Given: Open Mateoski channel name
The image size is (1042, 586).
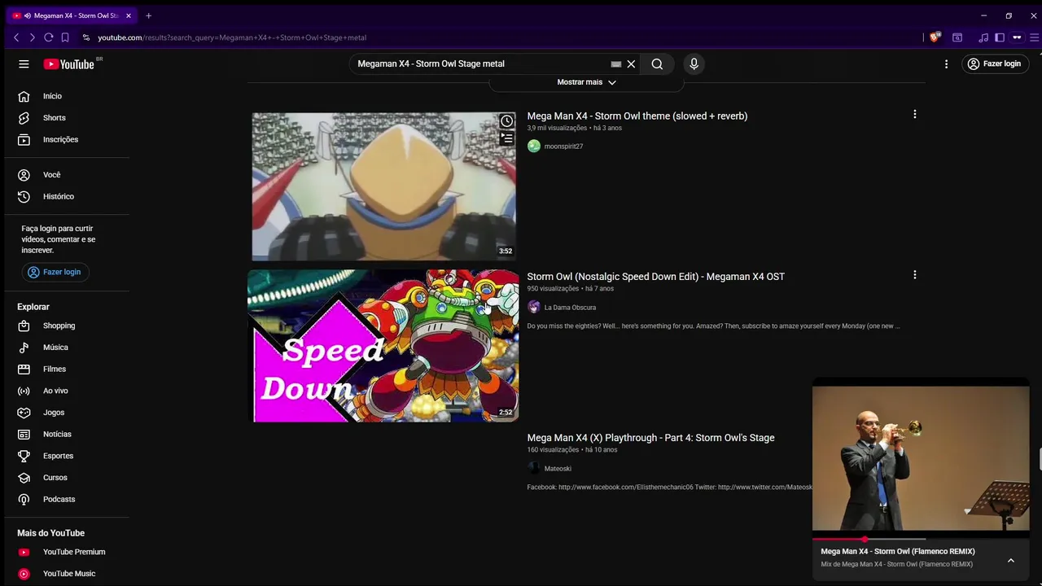Looking at the screenshot, I should 558,469.
